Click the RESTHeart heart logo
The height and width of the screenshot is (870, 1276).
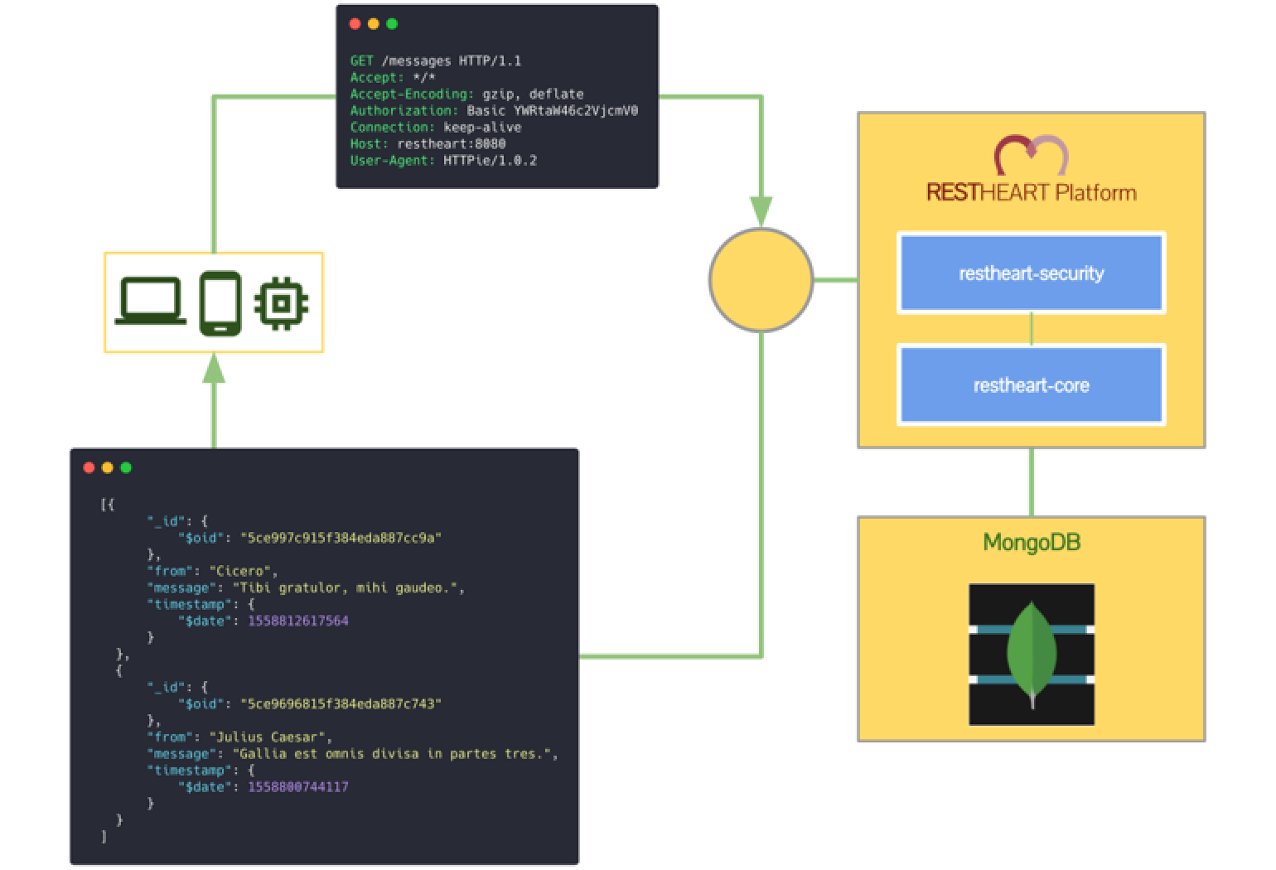[x=1031, y=155]
